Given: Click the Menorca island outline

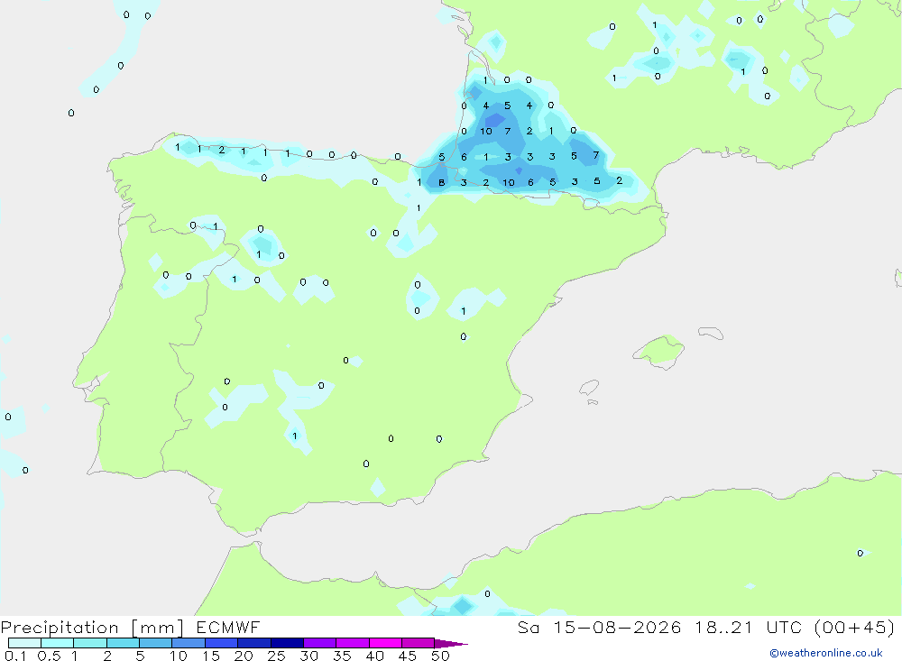Looking at the screenshot, I should tap(711, 333).
